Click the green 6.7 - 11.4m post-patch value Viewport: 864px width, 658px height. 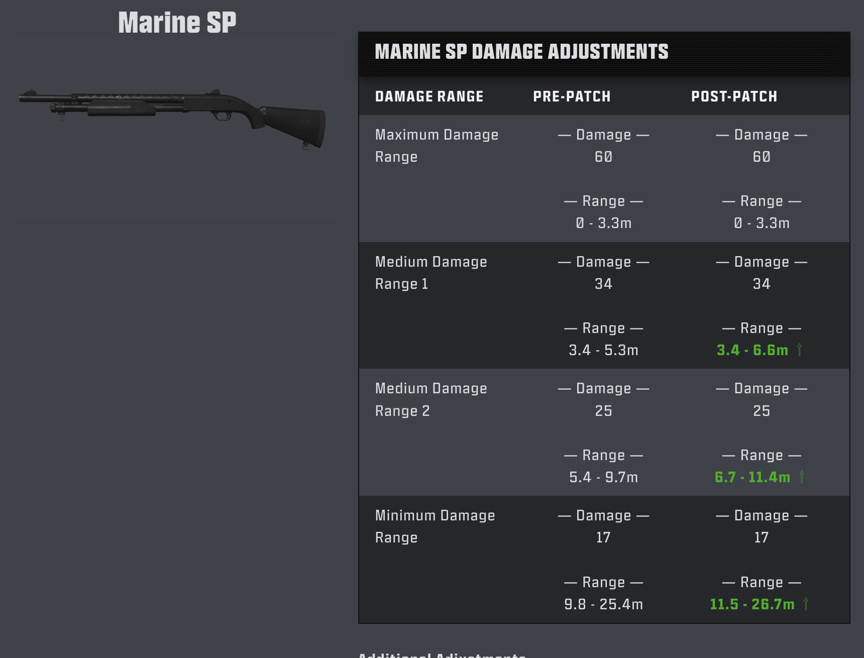click(x=752, y=477)
